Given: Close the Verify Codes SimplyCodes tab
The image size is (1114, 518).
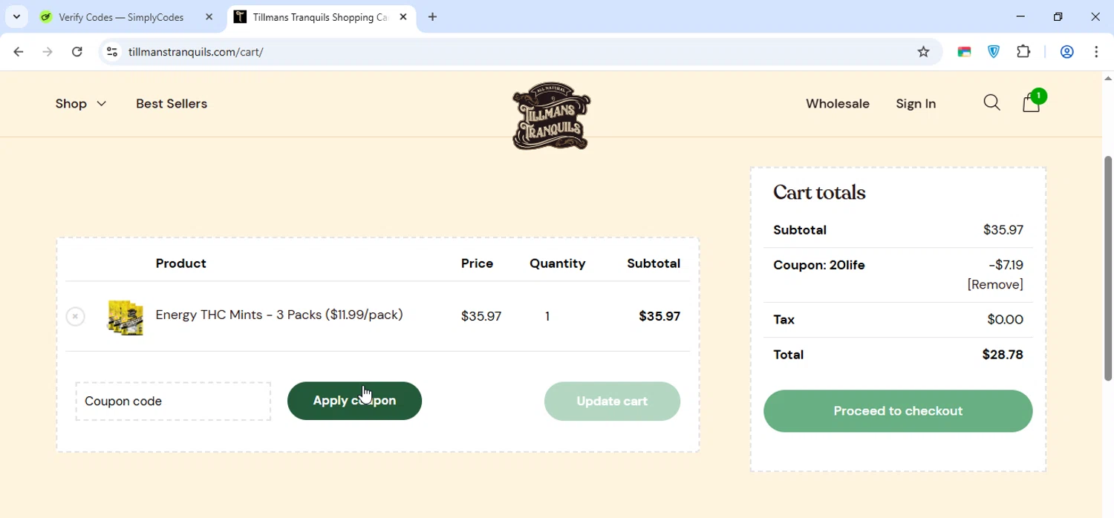Looking at the screenshot, I should click(209, 17).
